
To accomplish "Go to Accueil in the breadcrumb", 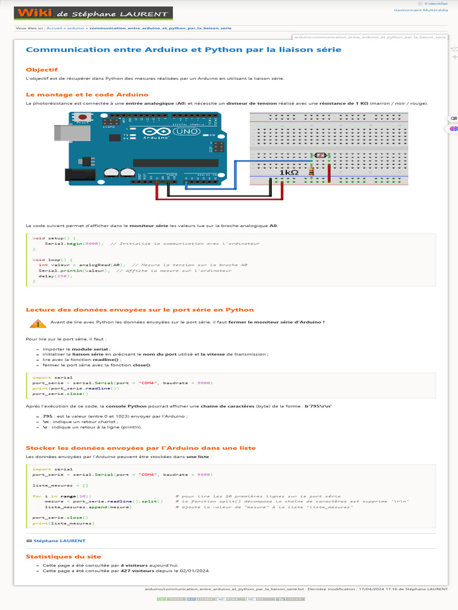I will 54,28.
